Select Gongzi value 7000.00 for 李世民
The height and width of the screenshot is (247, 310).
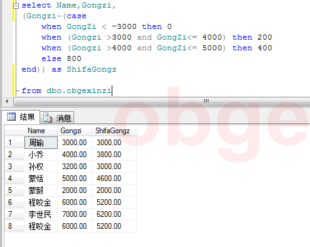coord(75,214)
